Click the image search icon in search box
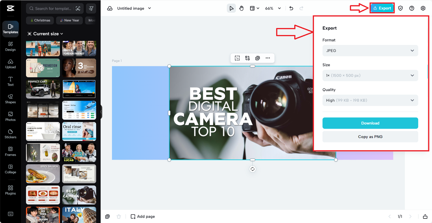Viewport: 432px width, 223px height. (x=78, y=8)
